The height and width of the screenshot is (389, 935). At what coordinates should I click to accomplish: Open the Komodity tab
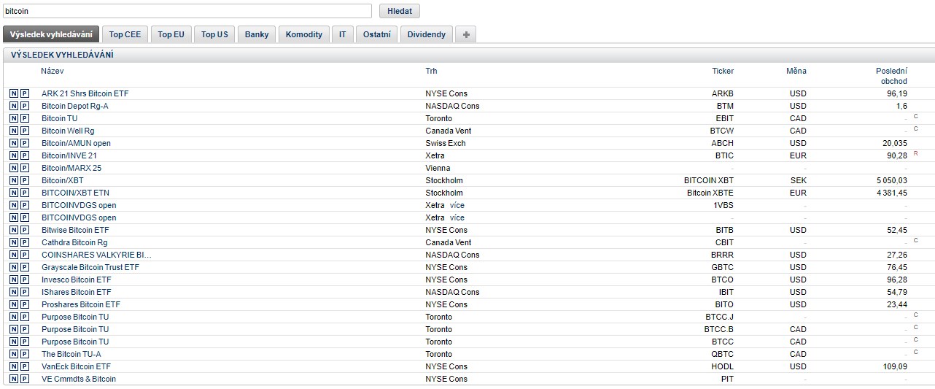click(303, 34)
